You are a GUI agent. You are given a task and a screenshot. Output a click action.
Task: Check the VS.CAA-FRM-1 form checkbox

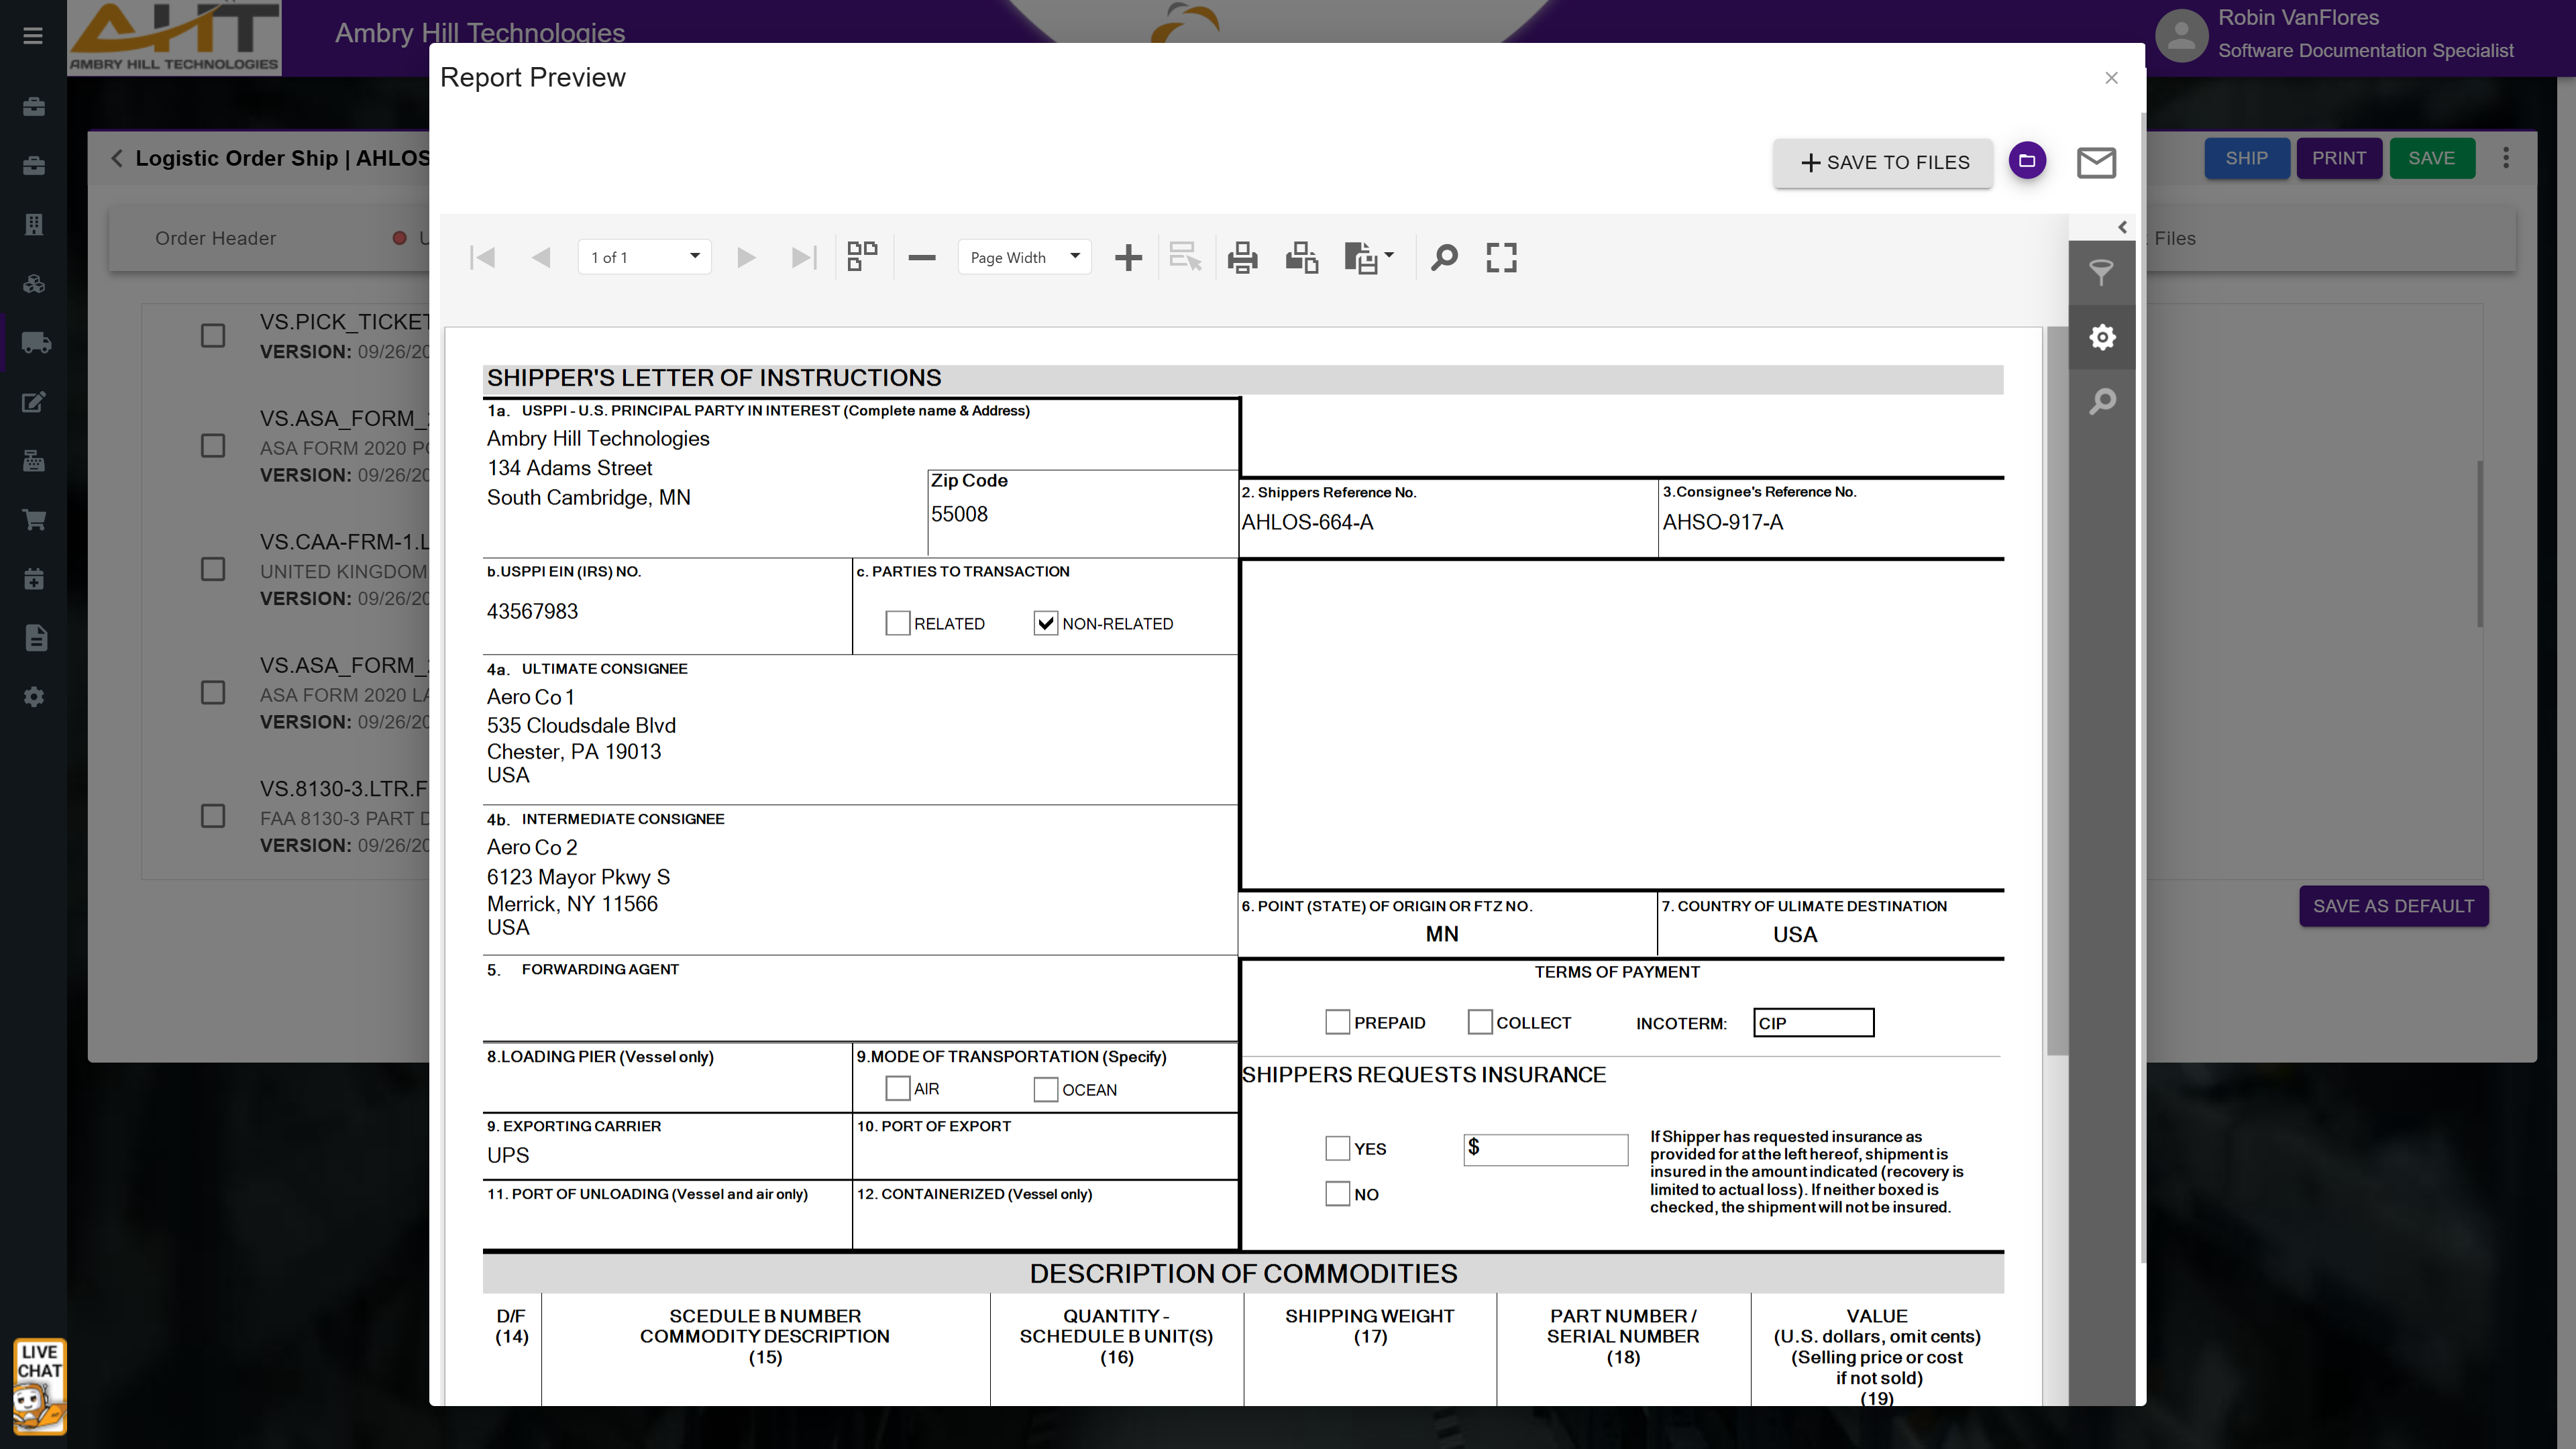click(x=213, y=570)
